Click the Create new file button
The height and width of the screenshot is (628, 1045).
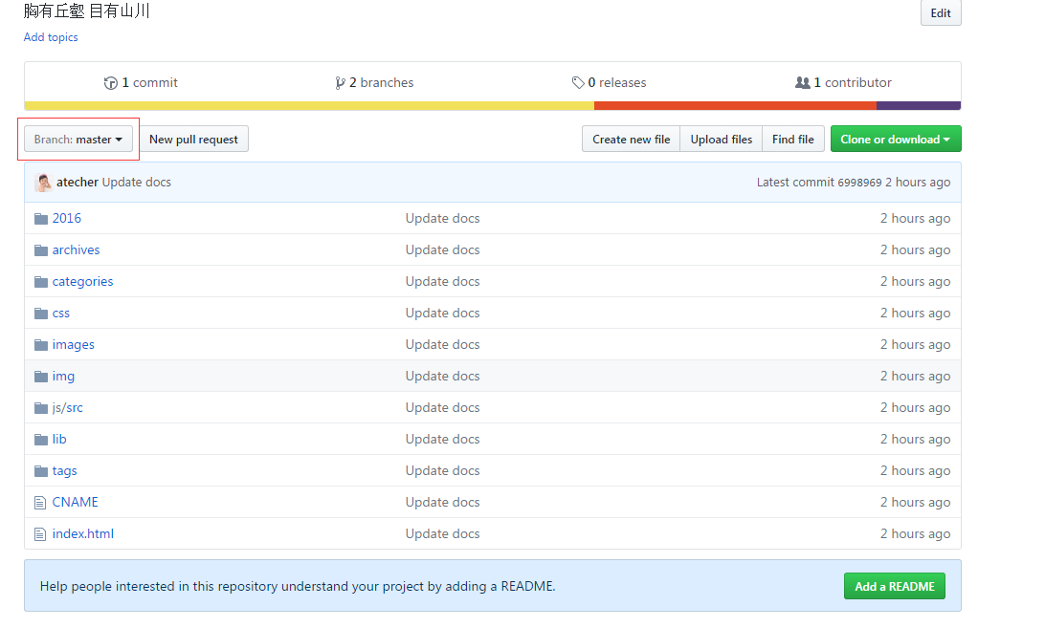click(631, 140)
